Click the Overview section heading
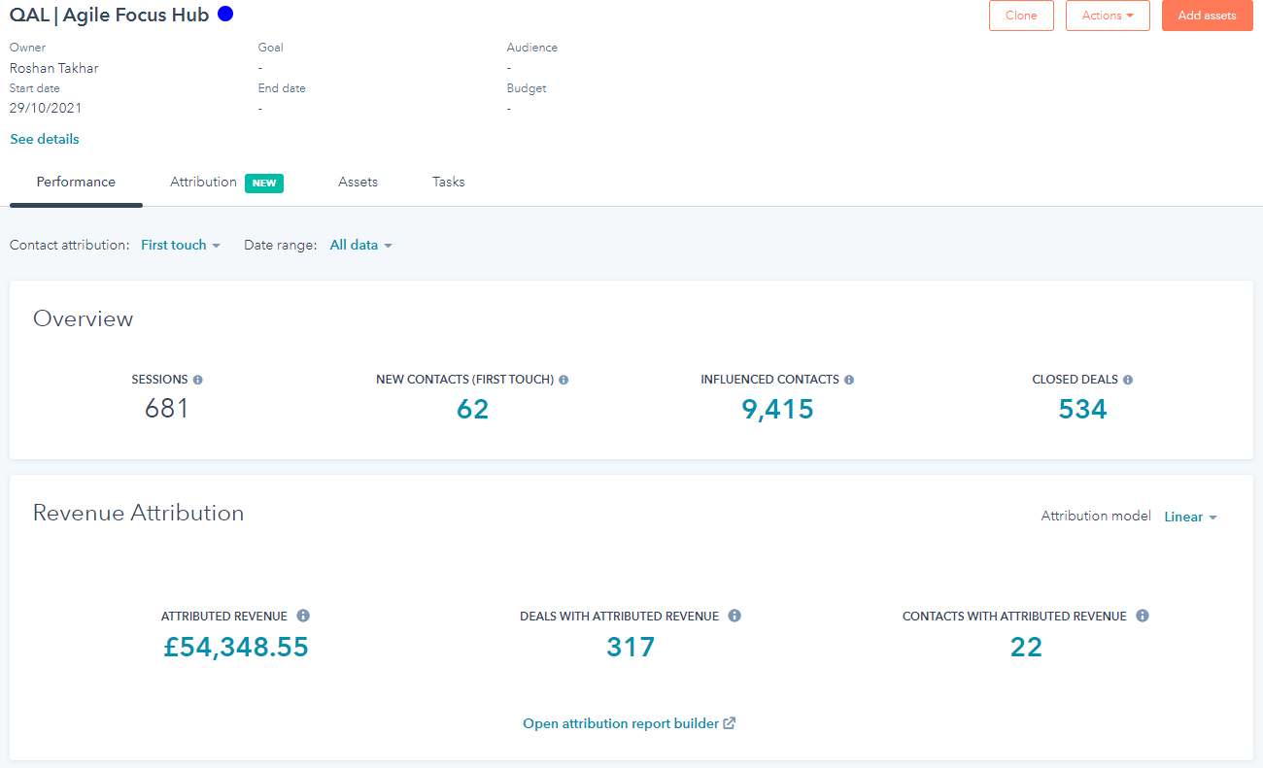Image resolution: width=1263 pixels, height=768 pixels. click(x=83, y=318)
